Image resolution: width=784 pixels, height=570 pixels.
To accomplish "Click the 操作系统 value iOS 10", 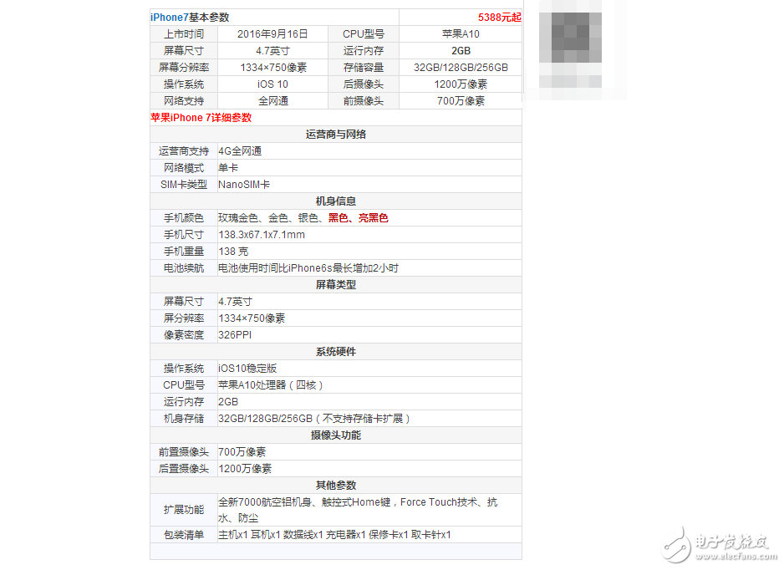I will coord(273,84).
